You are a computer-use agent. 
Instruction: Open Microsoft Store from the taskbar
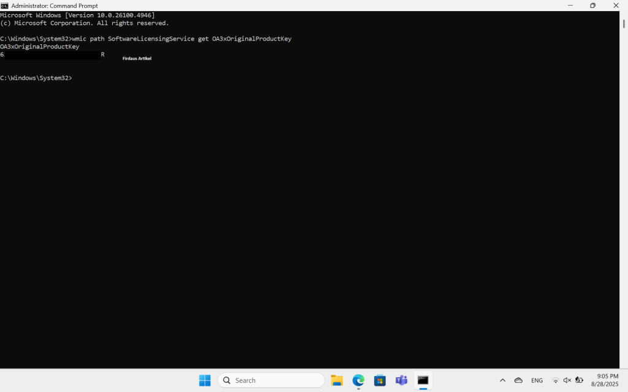coord(380,380)
